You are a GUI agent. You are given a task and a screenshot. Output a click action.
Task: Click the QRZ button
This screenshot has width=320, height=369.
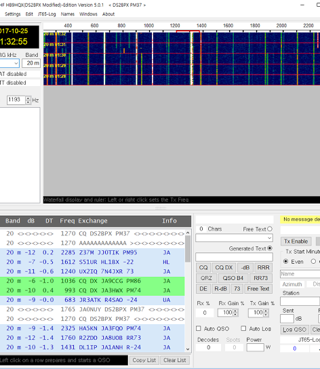[206, 278]
